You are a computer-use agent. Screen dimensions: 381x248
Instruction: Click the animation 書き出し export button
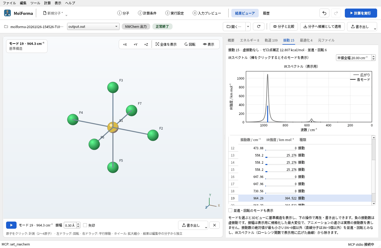pos(191,225)
